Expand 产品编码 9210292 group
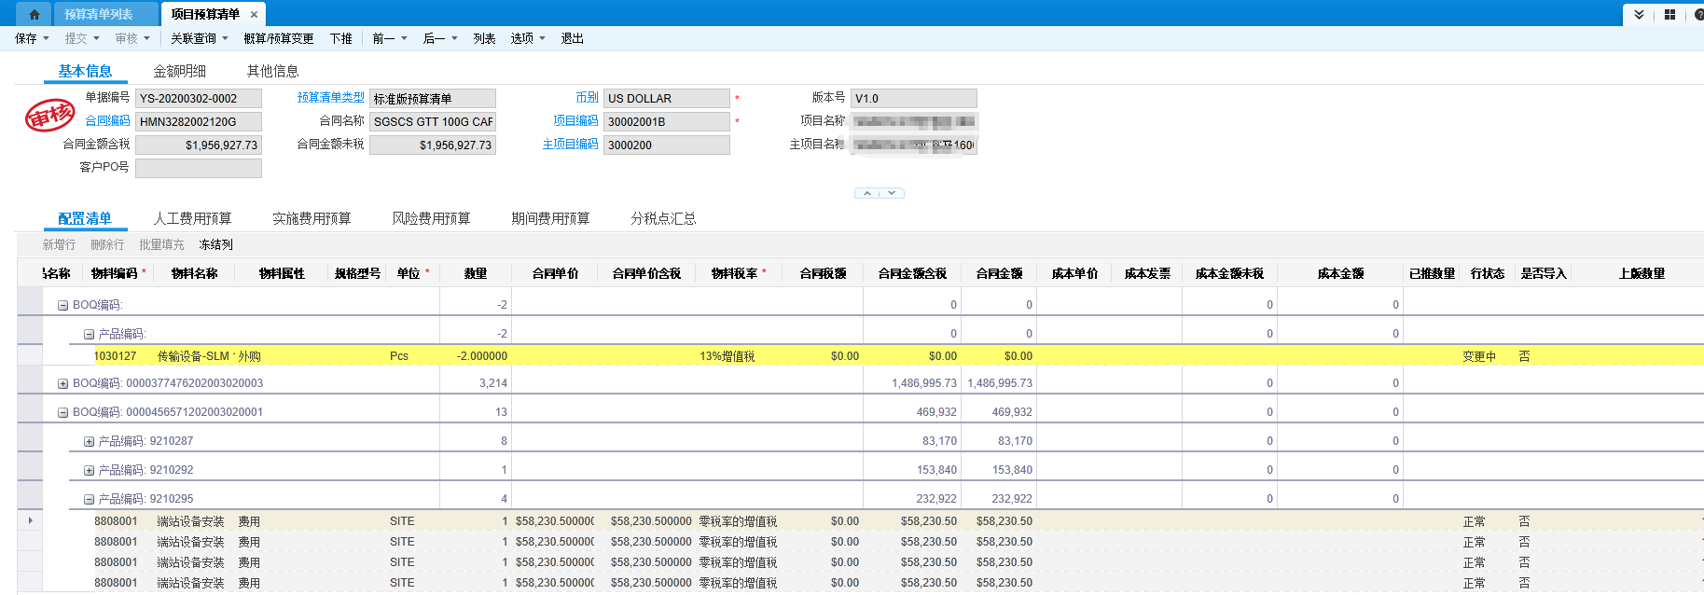The height and width of the screenshot is (595, 1704). 90,470
